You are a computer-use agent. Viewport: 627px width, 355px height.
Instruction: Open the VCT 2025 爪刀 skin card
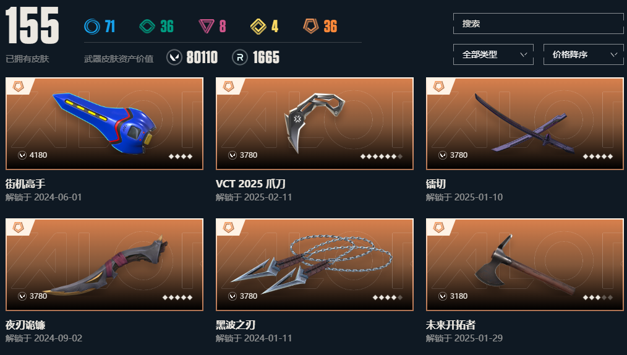click(315, 124)
